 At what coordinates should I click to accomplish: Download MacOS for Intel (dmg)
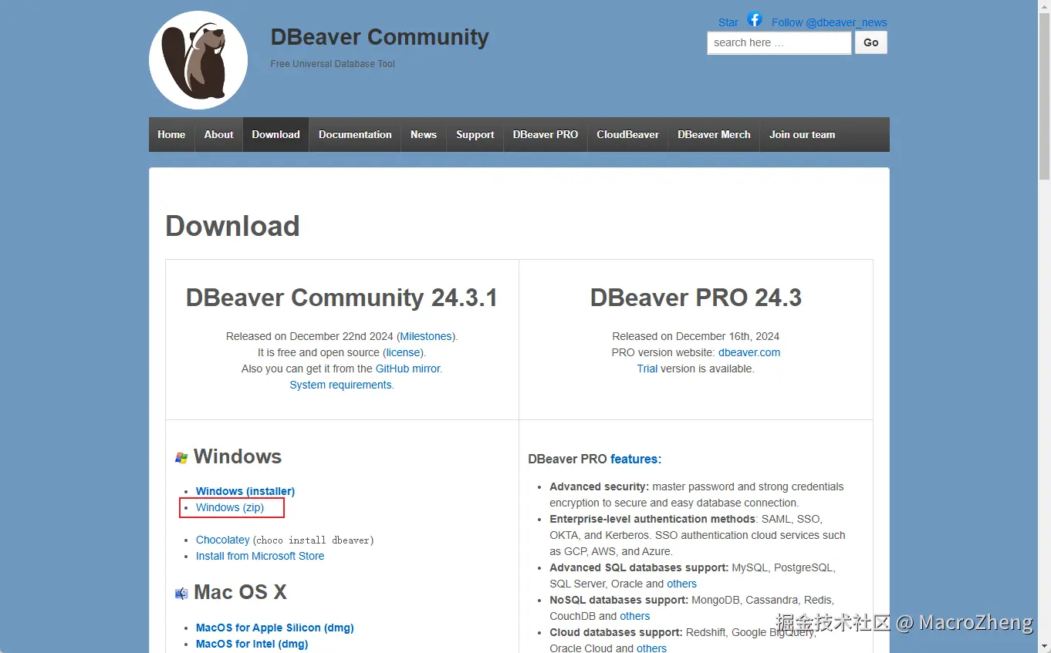252,644
